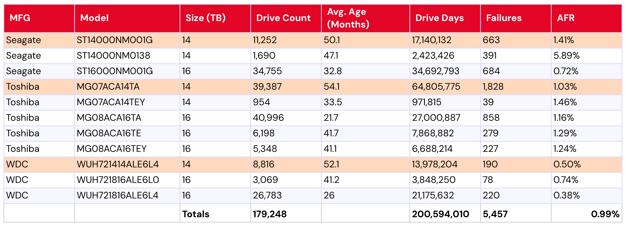This screenshot has width=626, height=227.
Task: Click drive days value 3,848,250
Action: point(434,180)
